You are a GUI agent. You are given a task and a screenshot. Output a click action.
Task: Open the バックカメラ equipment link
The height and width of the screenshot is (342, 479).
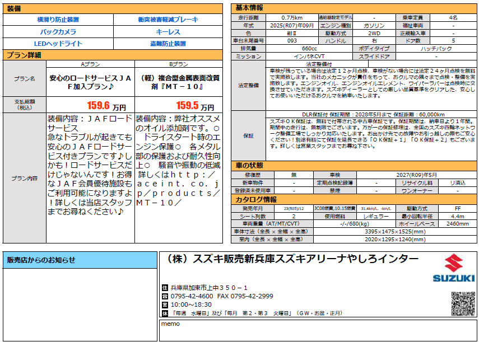tap(58, 32)
